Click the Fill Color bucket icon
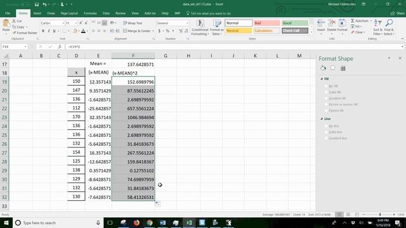This screenshot has height=228, width=406. (75, 31)
